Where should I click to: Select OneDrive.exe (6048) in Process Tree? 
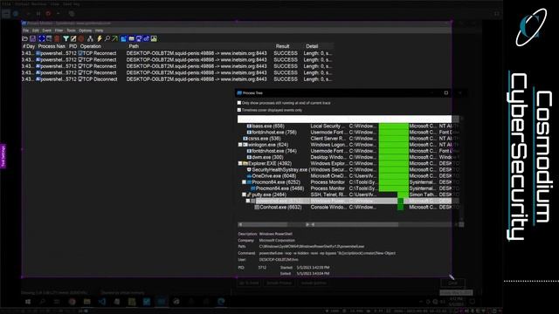pos(273,176)
